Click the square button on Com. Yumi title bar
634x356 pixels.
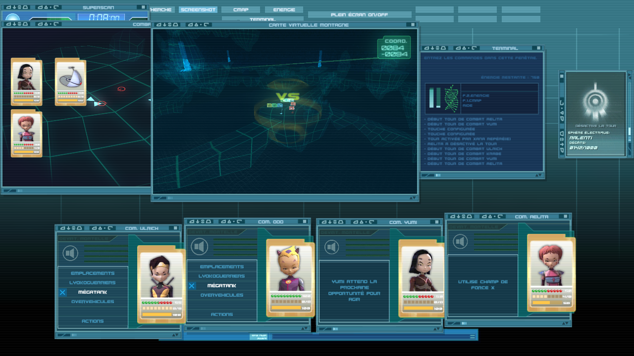coord(436,222)
